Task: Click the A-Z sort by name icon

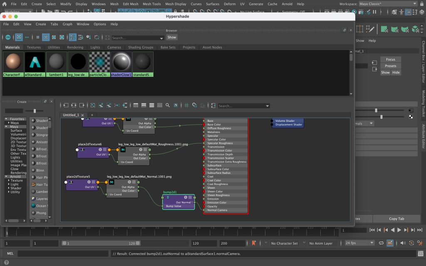Action: click(72, 37)
